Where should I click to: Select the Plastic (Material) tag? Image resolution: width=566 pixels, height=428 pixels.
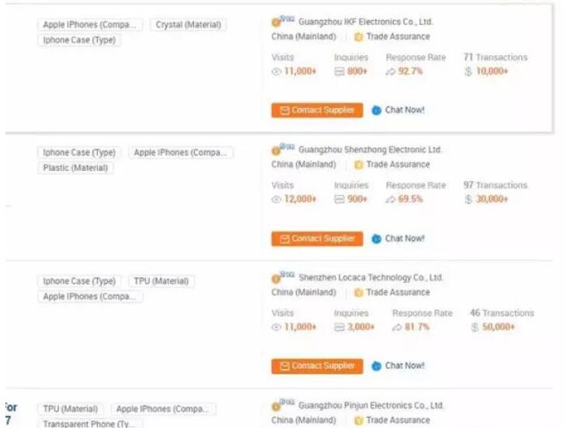point(77,168)
